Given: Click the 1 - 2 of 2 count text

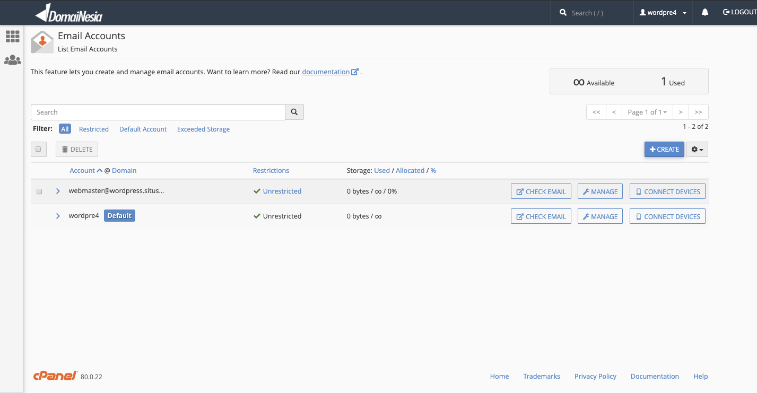Looking at the screenshot, I should [695, 127].
